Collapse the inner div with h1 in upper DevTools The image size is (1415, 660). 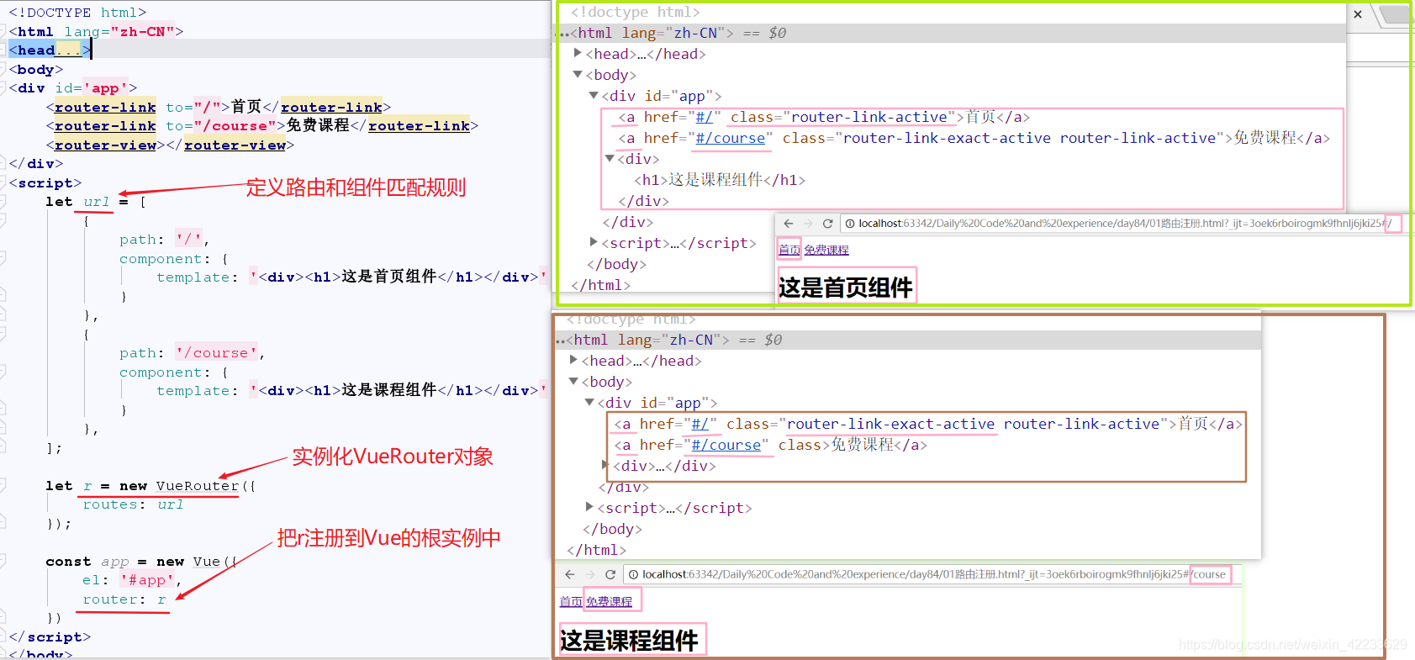pos(610,158)
